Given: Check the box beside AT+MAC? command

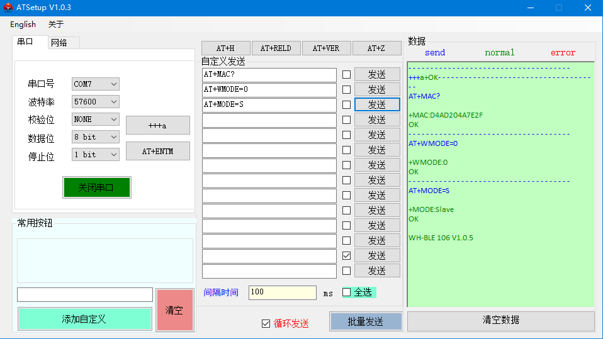Looking at the screenshot, I should [x=346, y=74].
